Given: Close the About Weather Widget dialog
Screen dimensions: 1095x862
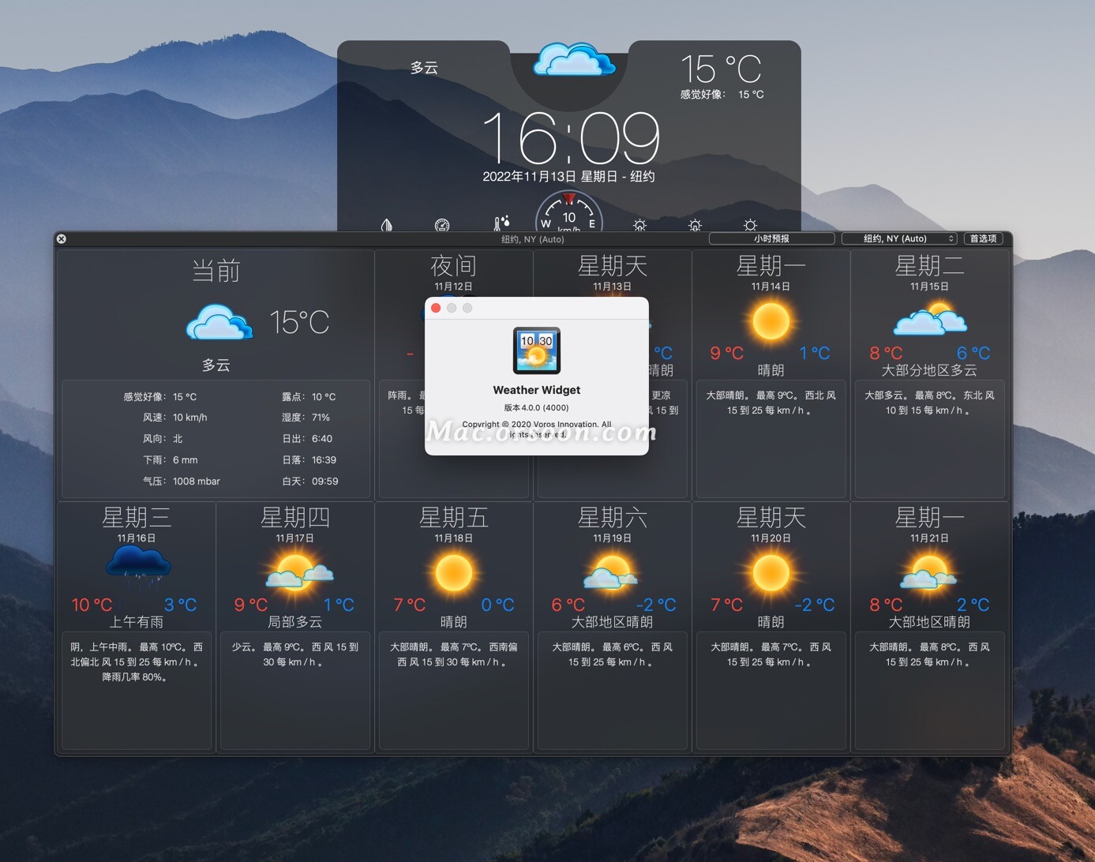Looking at the screenshot, I should (436, 308).
